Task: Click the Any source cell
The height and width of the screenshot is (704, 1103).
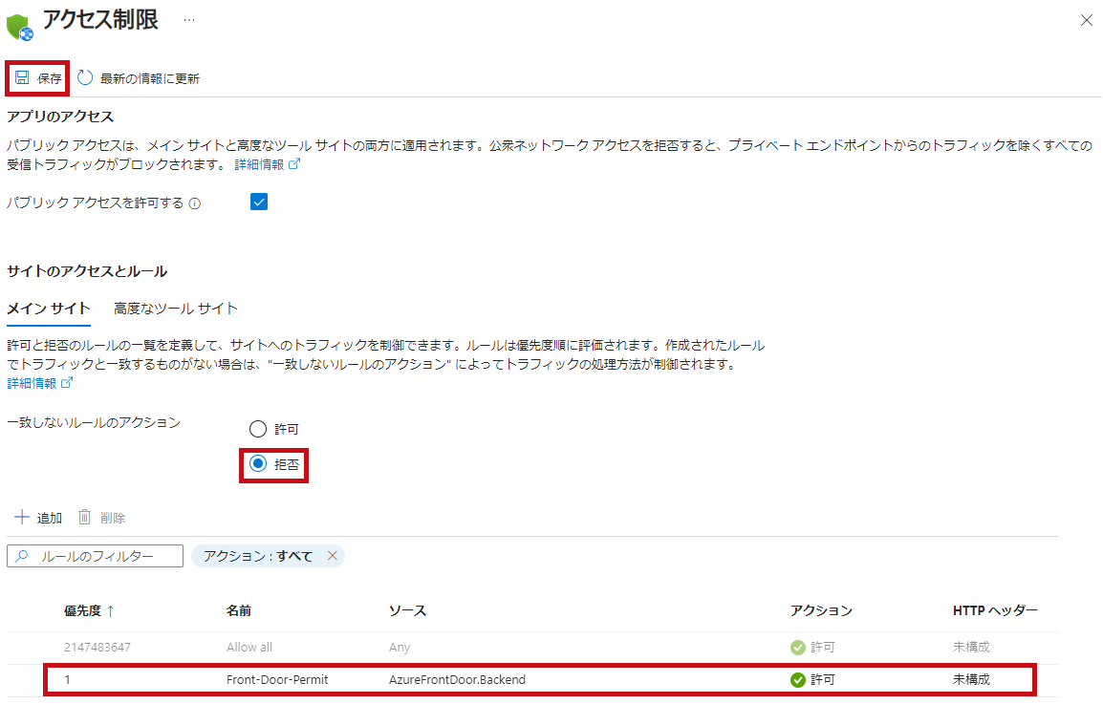Action: tap(399, 647)
